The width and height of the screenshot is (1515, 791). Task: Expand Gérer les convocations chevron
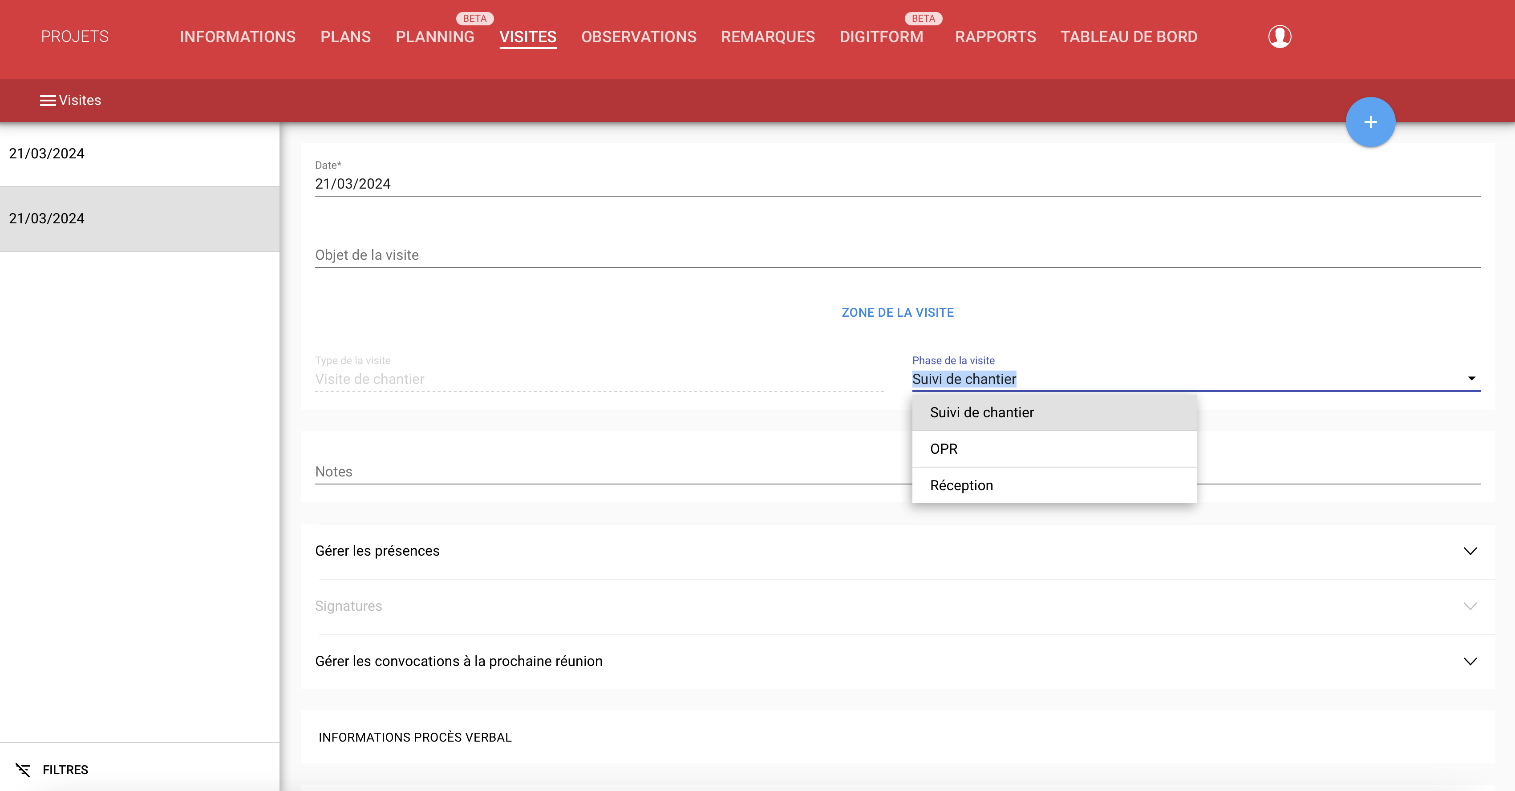click(x=1469, y=661)
